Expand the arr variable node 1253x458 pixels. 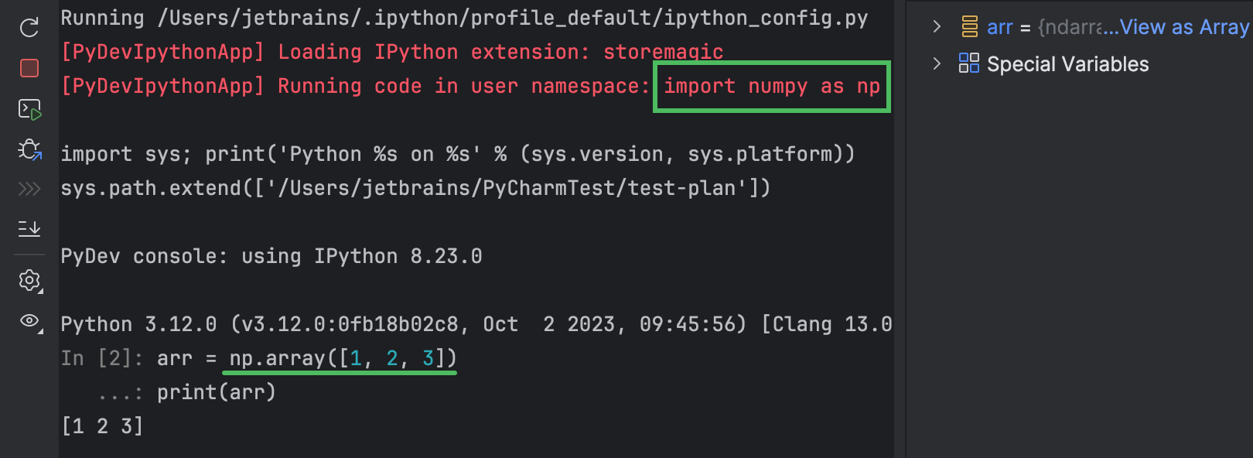point(937,27)
